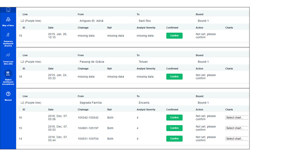Click the Manual menu label

(x=8, y=100)
